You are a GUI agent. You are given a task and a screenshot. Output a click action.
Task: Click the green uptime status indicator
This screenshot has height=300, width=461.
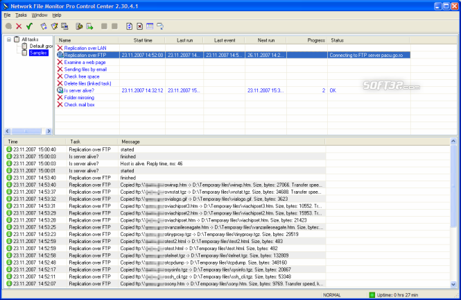tap(372, 294)
